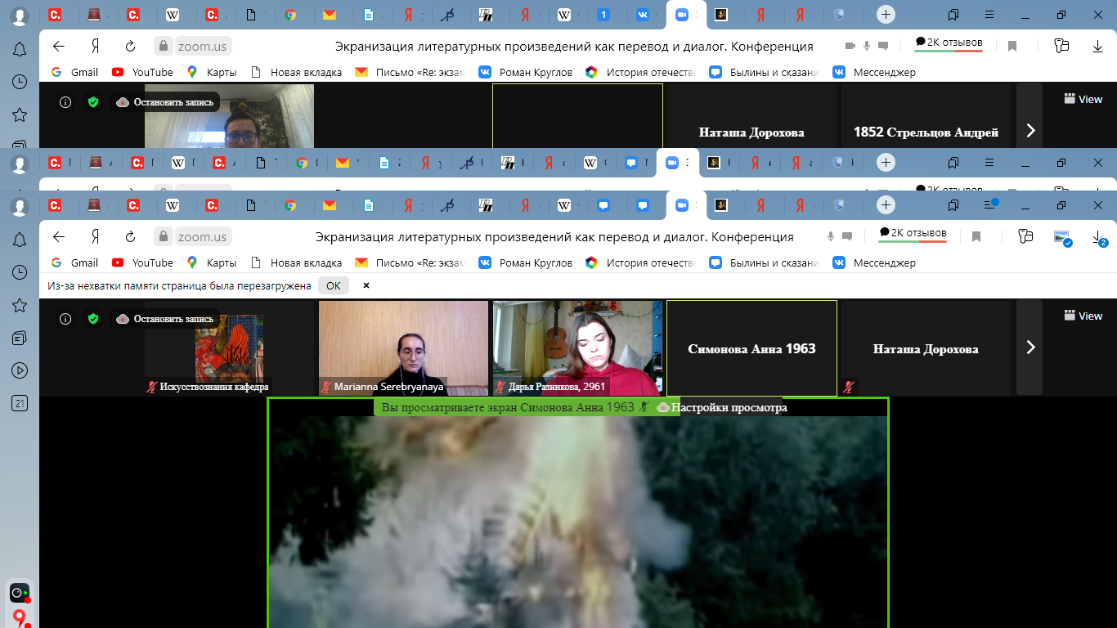Add new tab in middle background window
This screenshot has height=628, width=1117.
pyautogui.click(x=886, y=162)
